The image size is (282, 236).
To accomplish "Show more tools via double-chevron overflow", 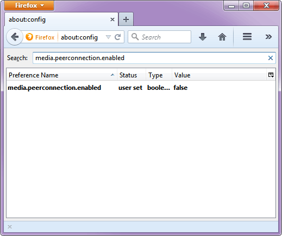I will (268, 37).
